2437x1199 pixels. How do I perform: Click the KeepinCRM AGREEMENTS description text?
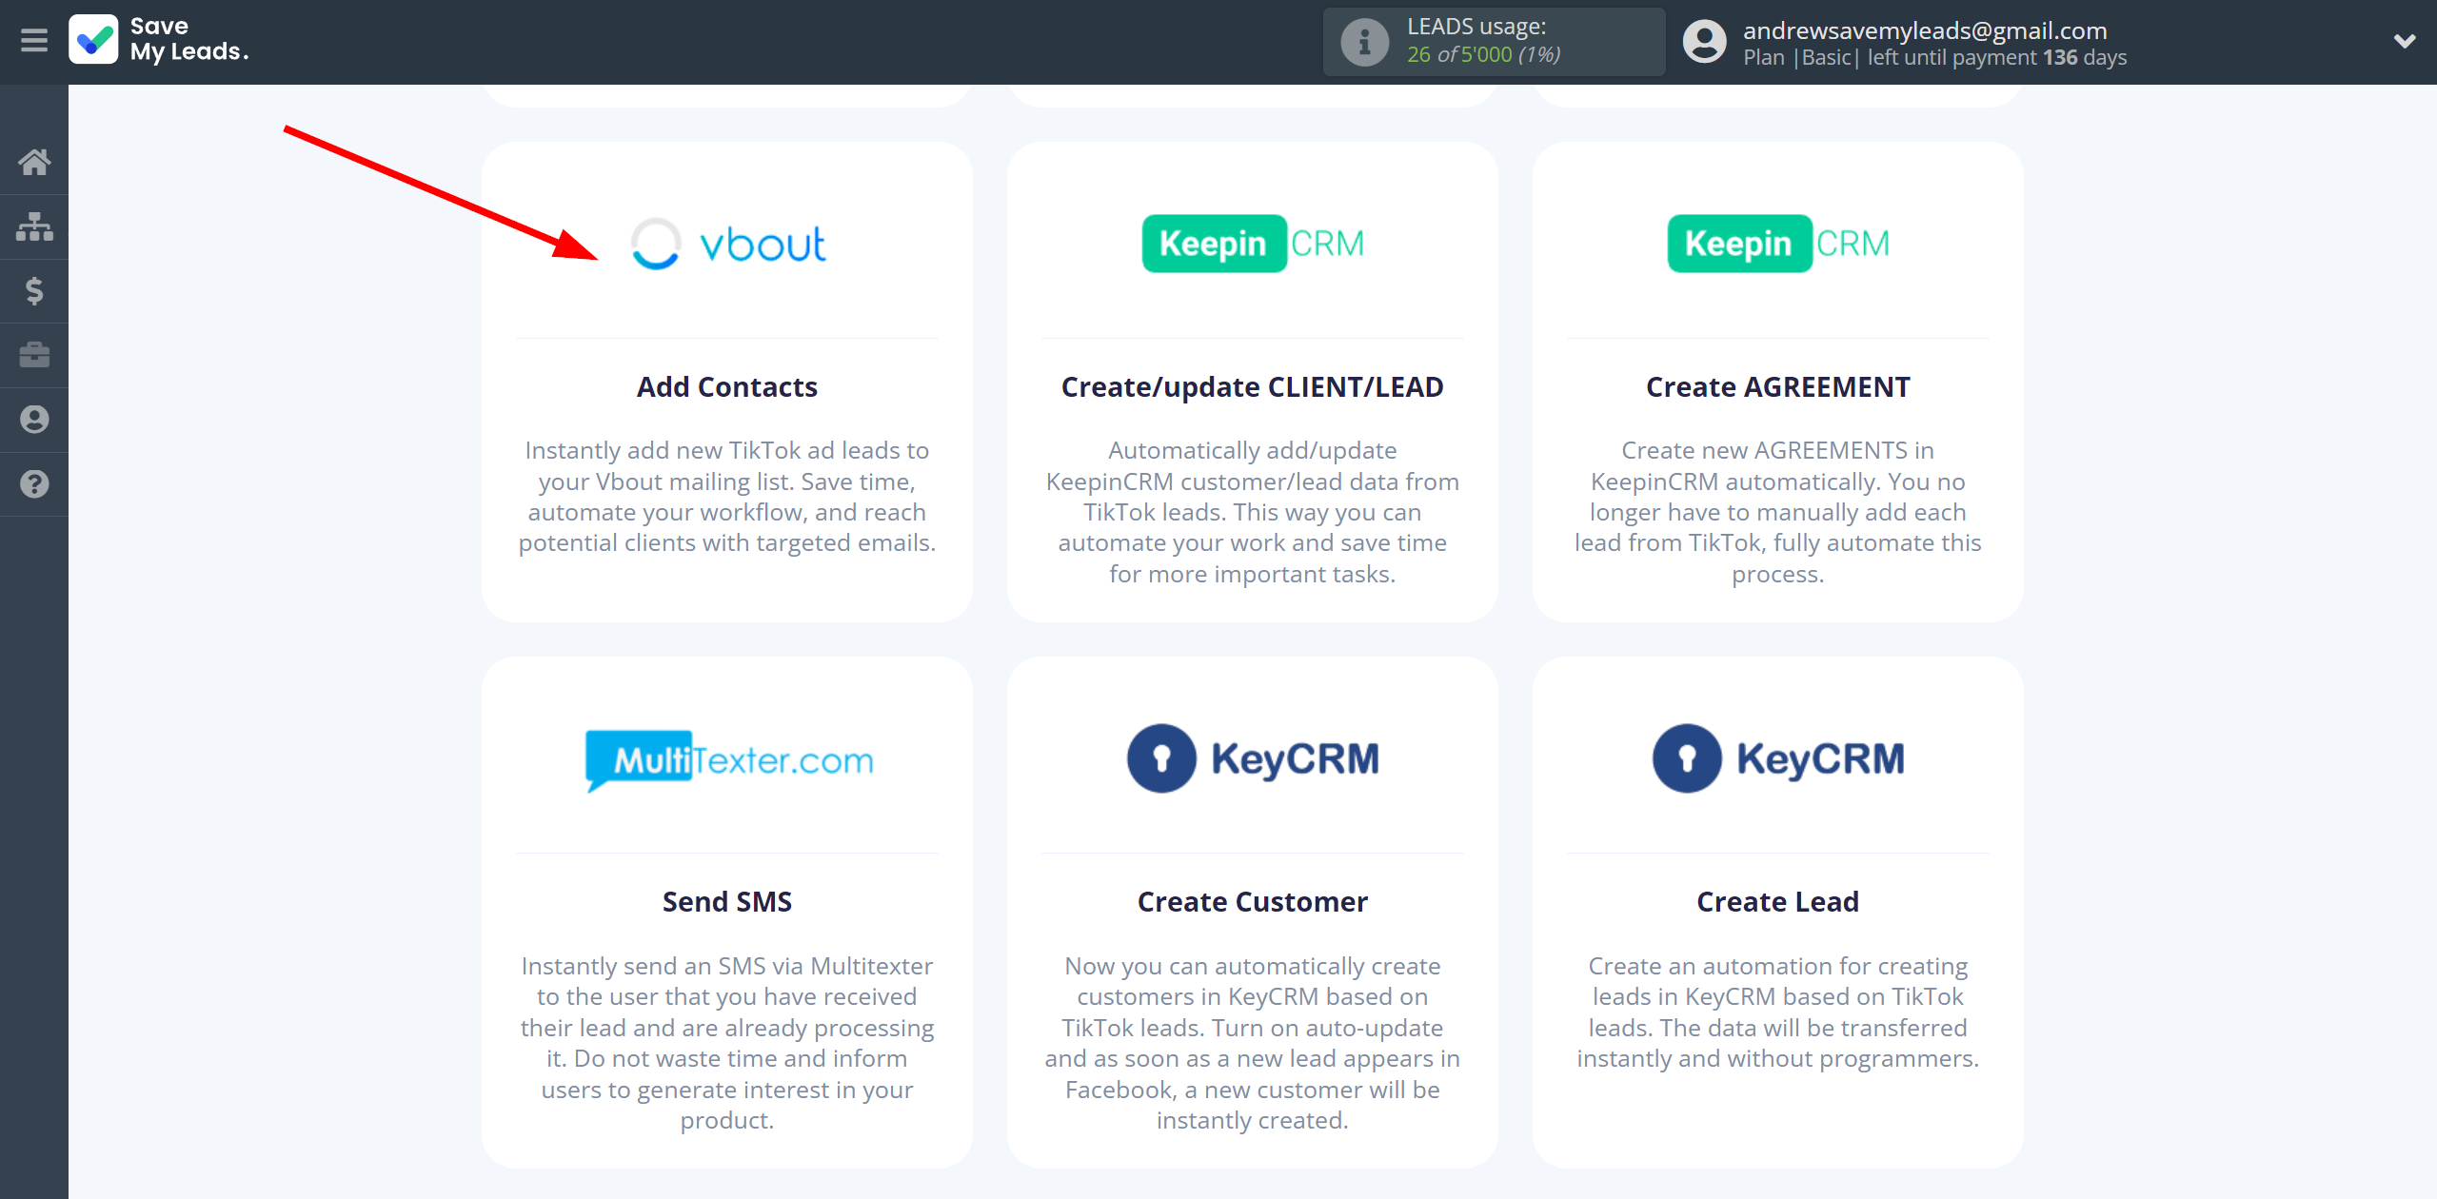tap(1778, 512)
